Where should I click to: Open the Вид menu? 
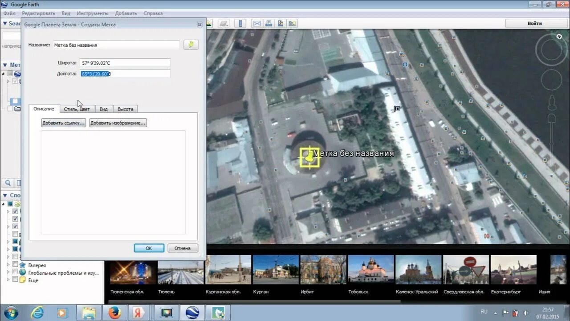click(66, 13)
